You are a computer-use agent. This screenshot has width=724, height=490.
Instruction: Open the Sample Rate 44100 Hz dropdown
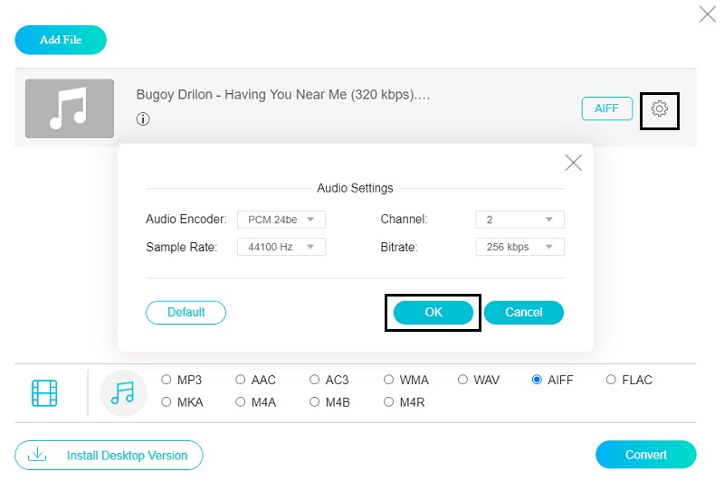pyautogui.click(x=281, y=247)
